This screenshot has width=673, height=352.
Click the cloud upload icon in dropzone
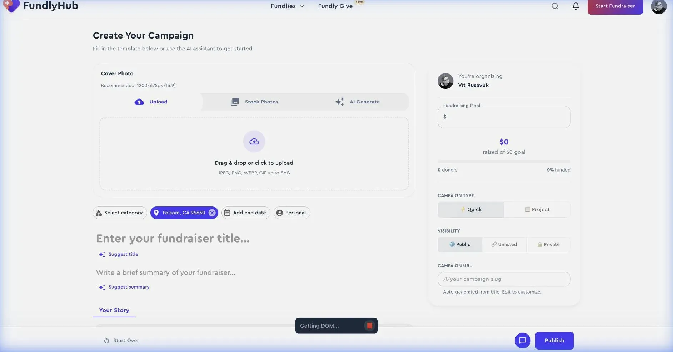click(254, 142)
